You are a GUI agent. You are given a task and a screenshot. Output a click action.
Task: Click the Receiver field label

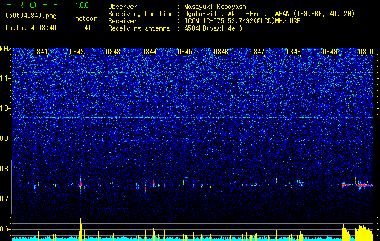tap(123, 21)
